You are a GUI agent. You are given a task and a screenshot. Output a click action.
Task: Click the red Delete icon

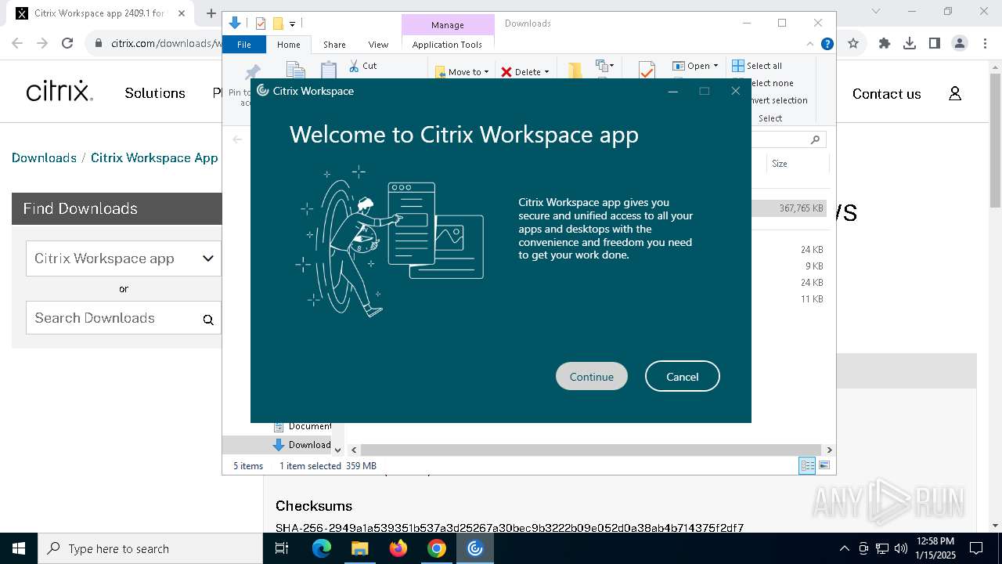click(x=506, y=72)
